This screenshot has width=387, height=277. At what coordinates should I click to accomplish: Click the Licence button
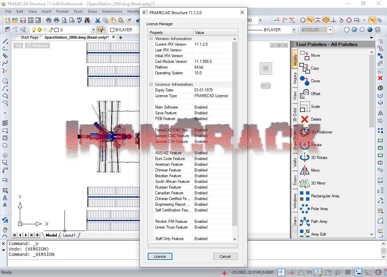coord(160,256)
